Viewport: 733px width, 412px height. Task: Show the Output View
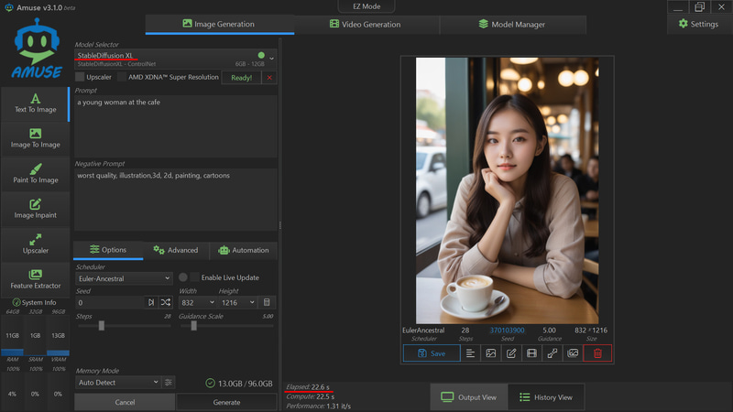point(469,397)
